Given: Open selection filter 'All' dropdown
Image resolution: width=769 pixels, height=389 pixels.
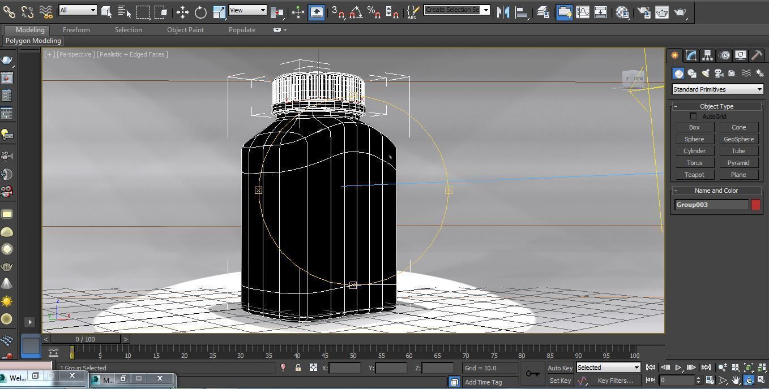Looking at the screenshot, I should [x=78, y=10].
